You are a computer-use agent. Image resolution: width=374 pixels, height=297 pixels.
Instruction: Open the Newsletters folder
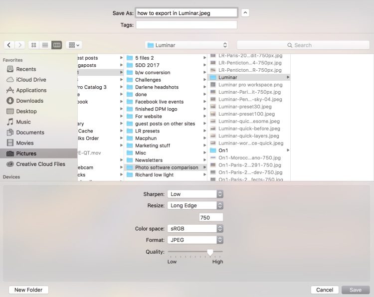pyautogui.click(x=166, y=160)
